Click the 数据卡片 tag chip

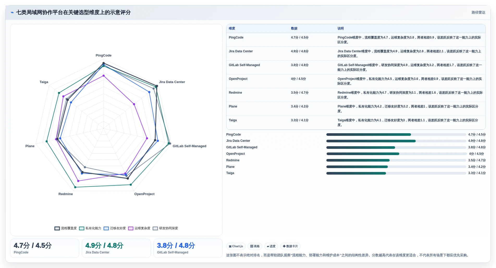click(x=290, y=246)
